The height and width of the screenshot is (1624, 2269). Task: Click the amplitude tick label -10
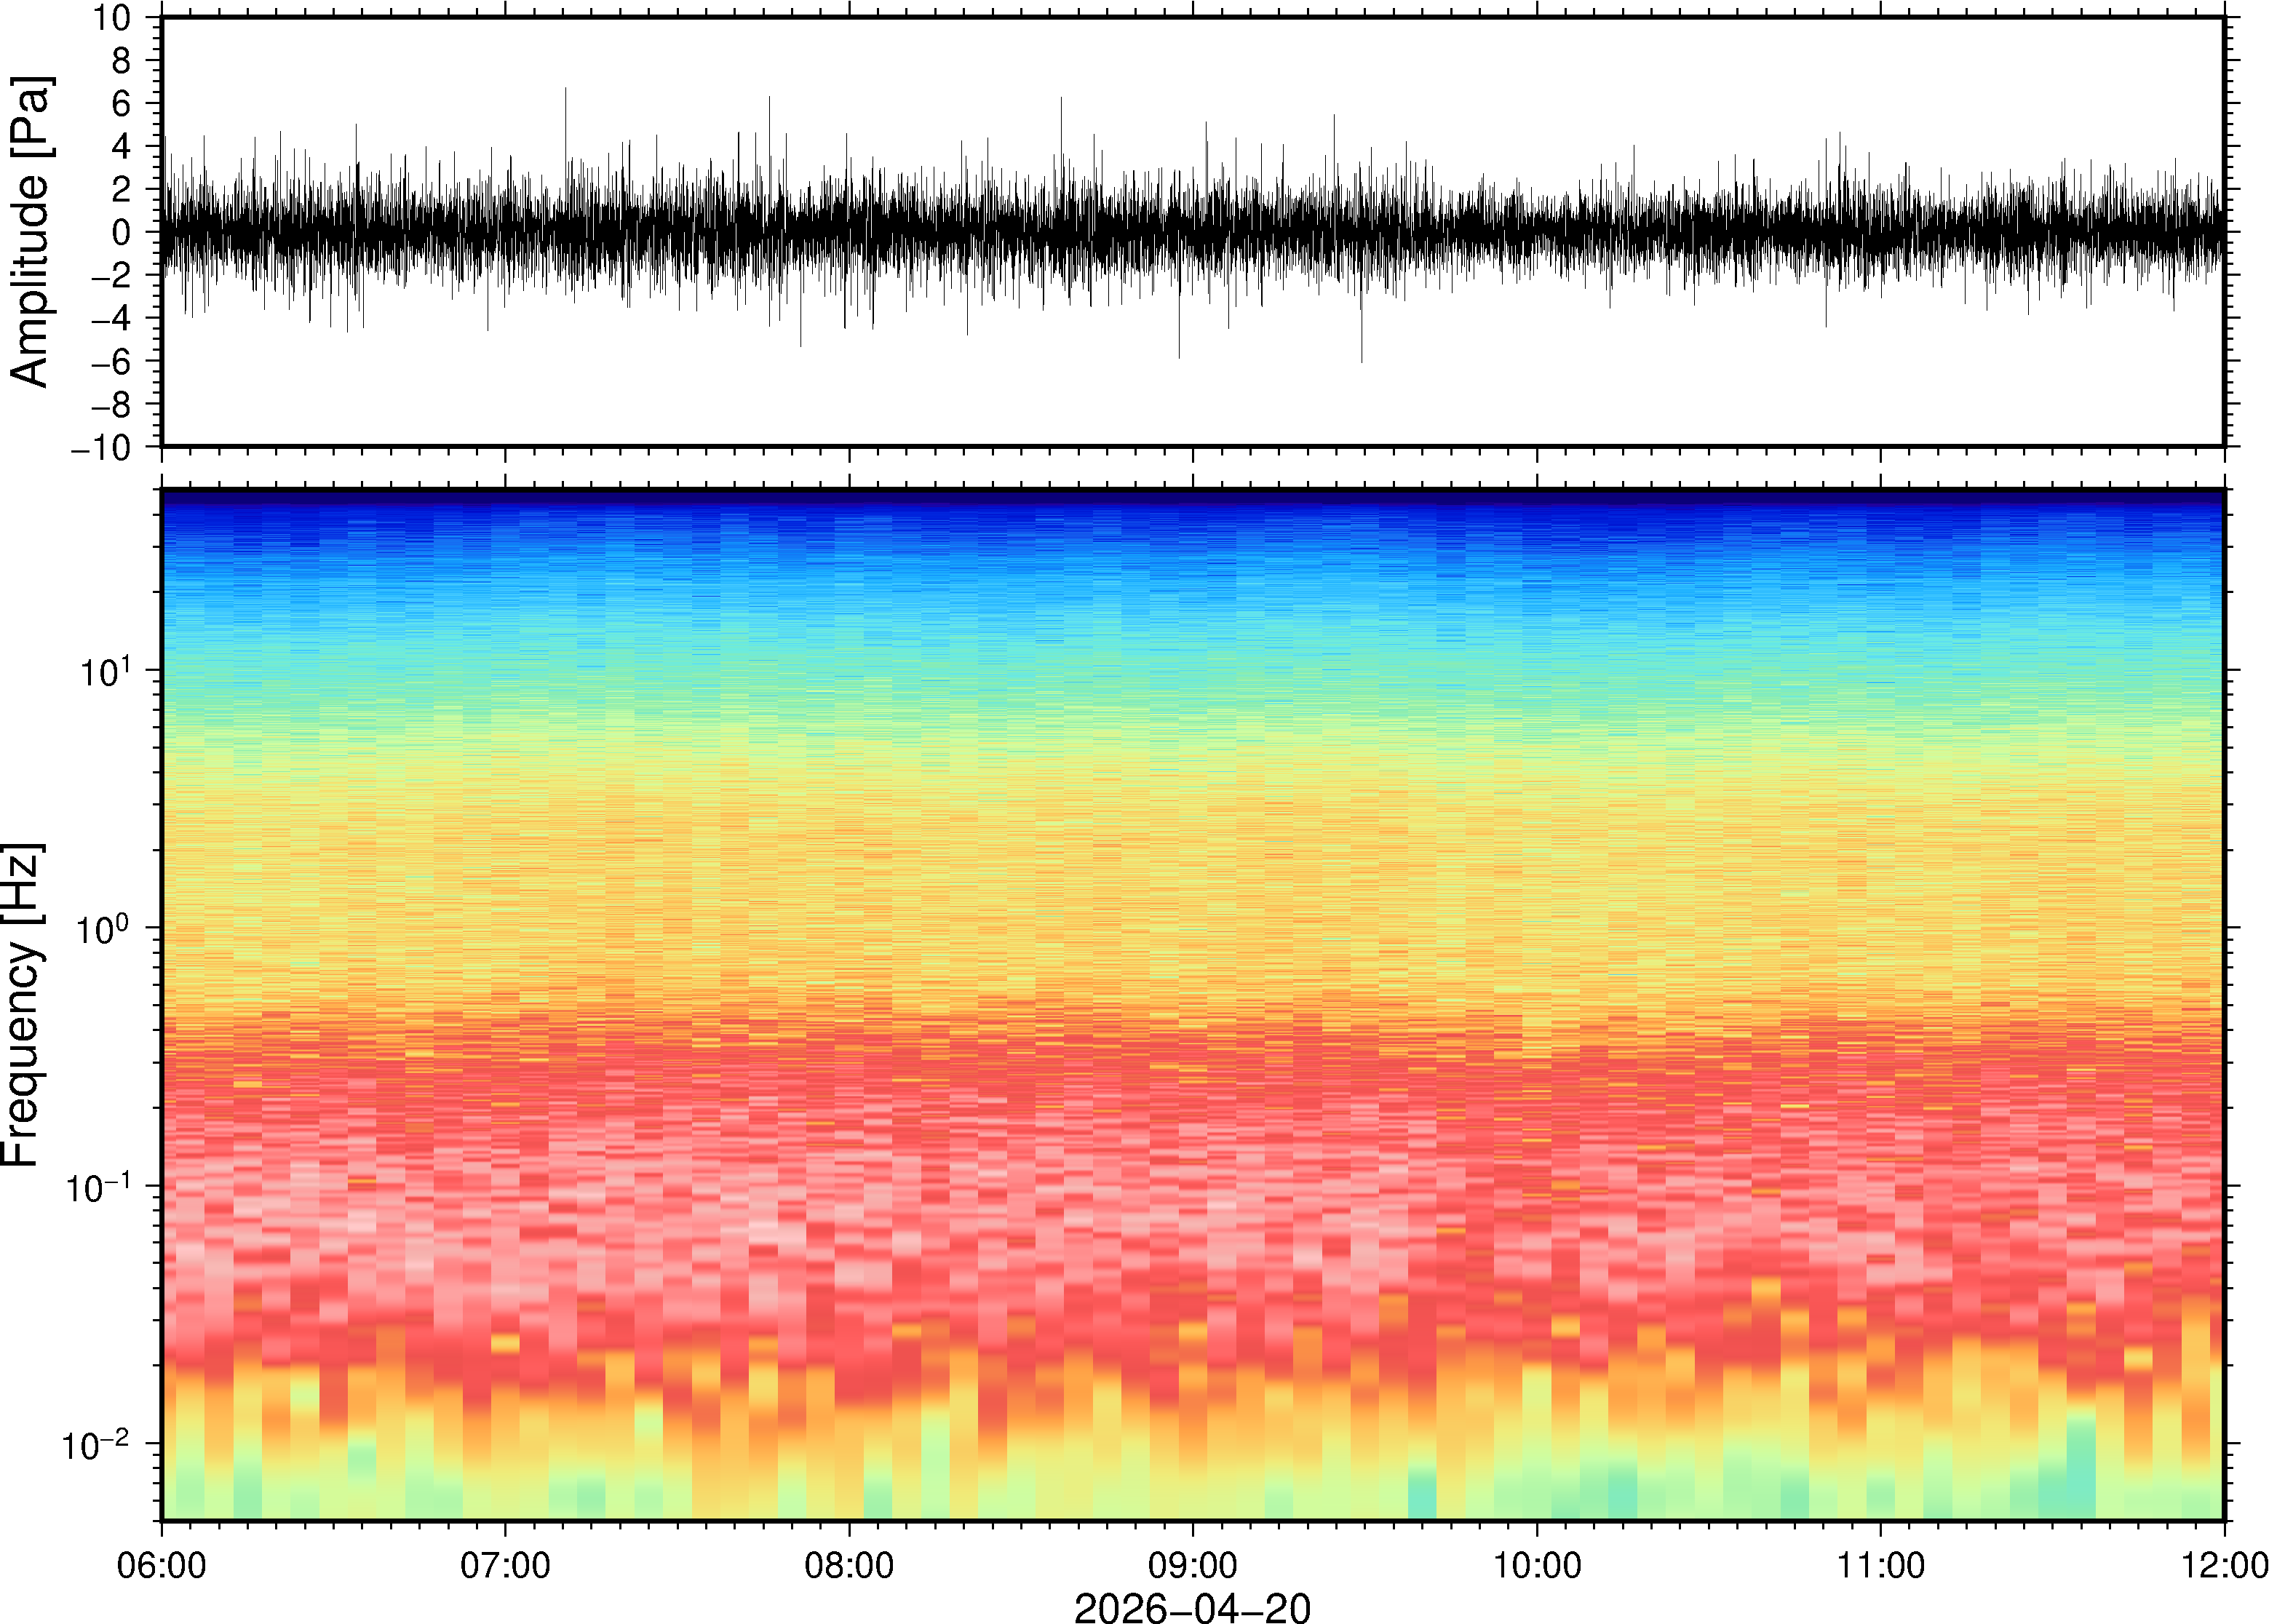(x=101, y=447)
